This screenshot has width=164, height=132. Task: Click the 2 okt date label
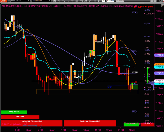tap(18, 130)
